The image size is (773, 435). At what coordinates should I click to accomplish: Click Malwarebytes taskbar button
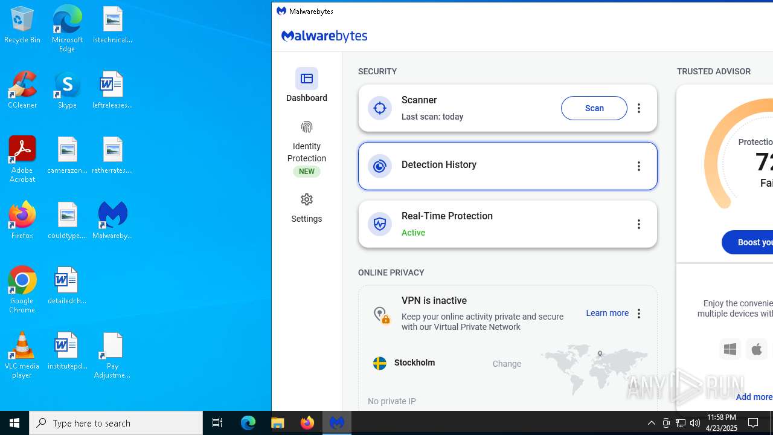click(x=337, y=423)
